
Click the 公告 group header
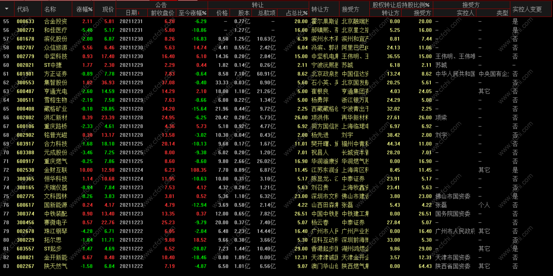pyautogui.click(x=161, y=5)
